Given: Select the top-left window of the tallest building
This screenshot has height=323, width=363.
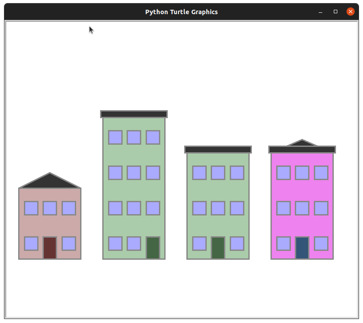Looking at the screenshot, I should pyautogui.click(x=115, y=137).
